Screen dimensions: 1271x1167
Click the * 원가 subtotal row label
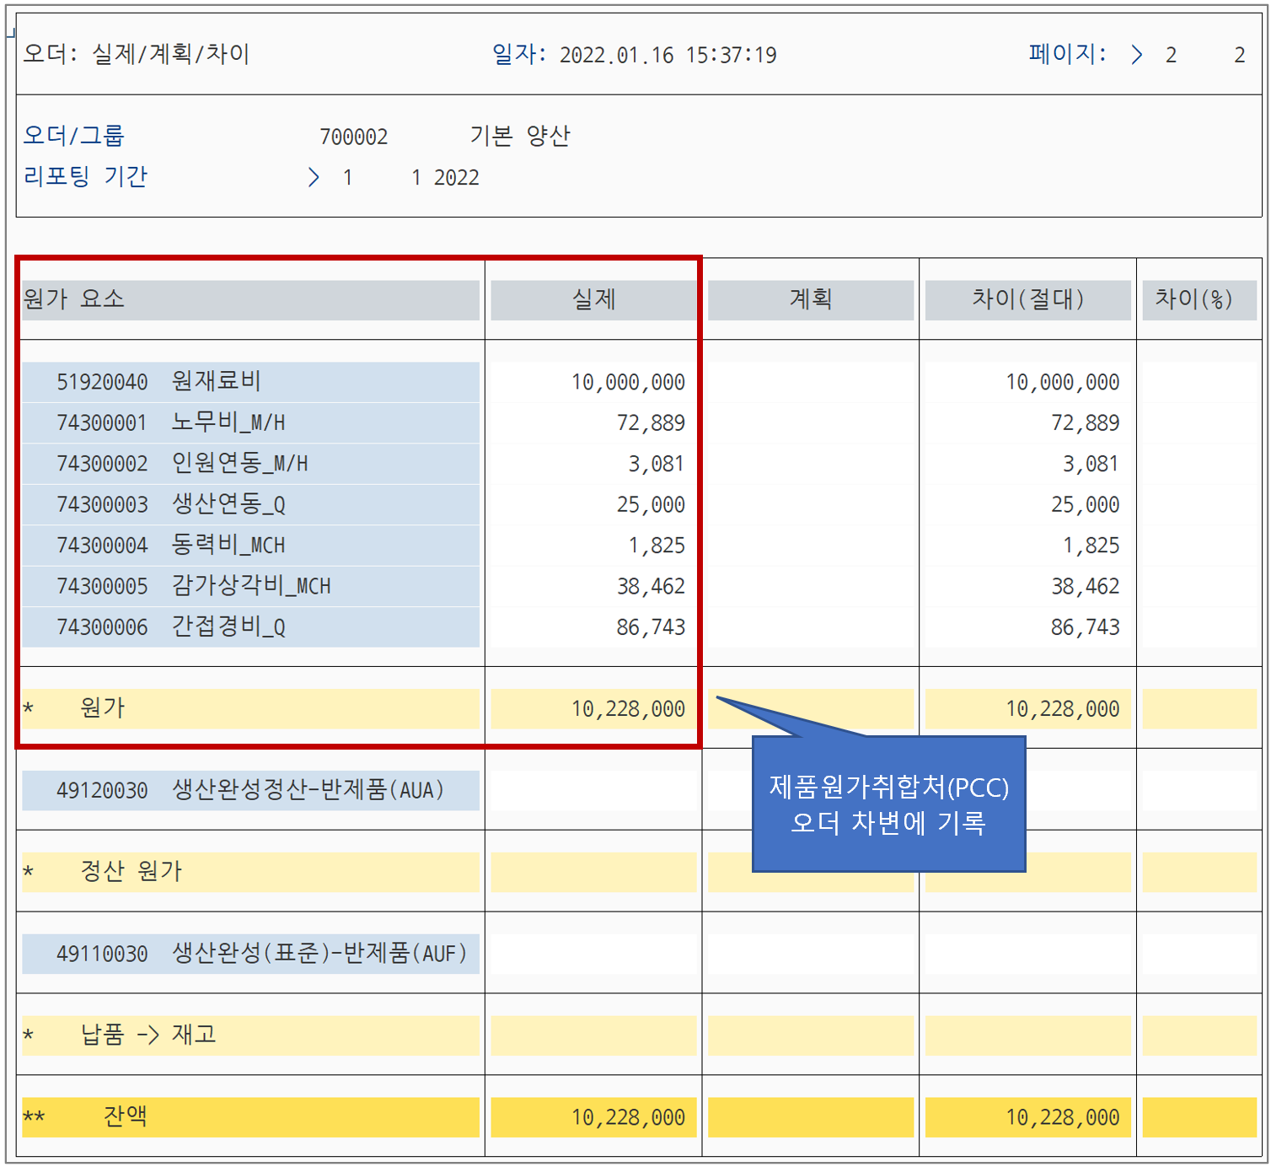click(x=250, y=708)
